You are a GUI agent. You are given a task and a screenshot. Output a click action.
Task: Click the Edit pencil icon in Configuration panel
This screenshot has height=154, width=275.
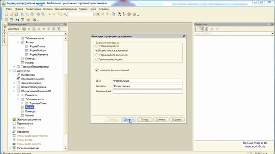pyautogui.click(x=29, y=29)
